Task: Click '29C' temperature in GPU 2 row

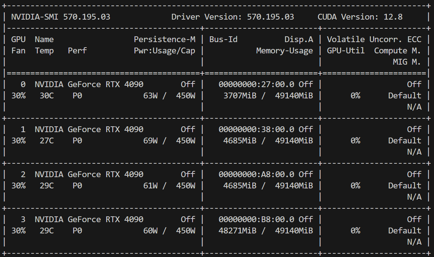Action: point(46,186)
